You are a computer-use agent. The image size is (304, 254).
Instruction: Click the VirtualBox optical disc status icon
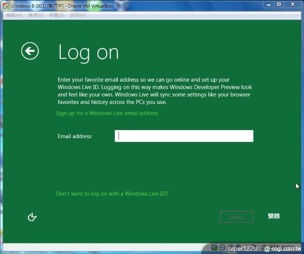tap(222, 247)
